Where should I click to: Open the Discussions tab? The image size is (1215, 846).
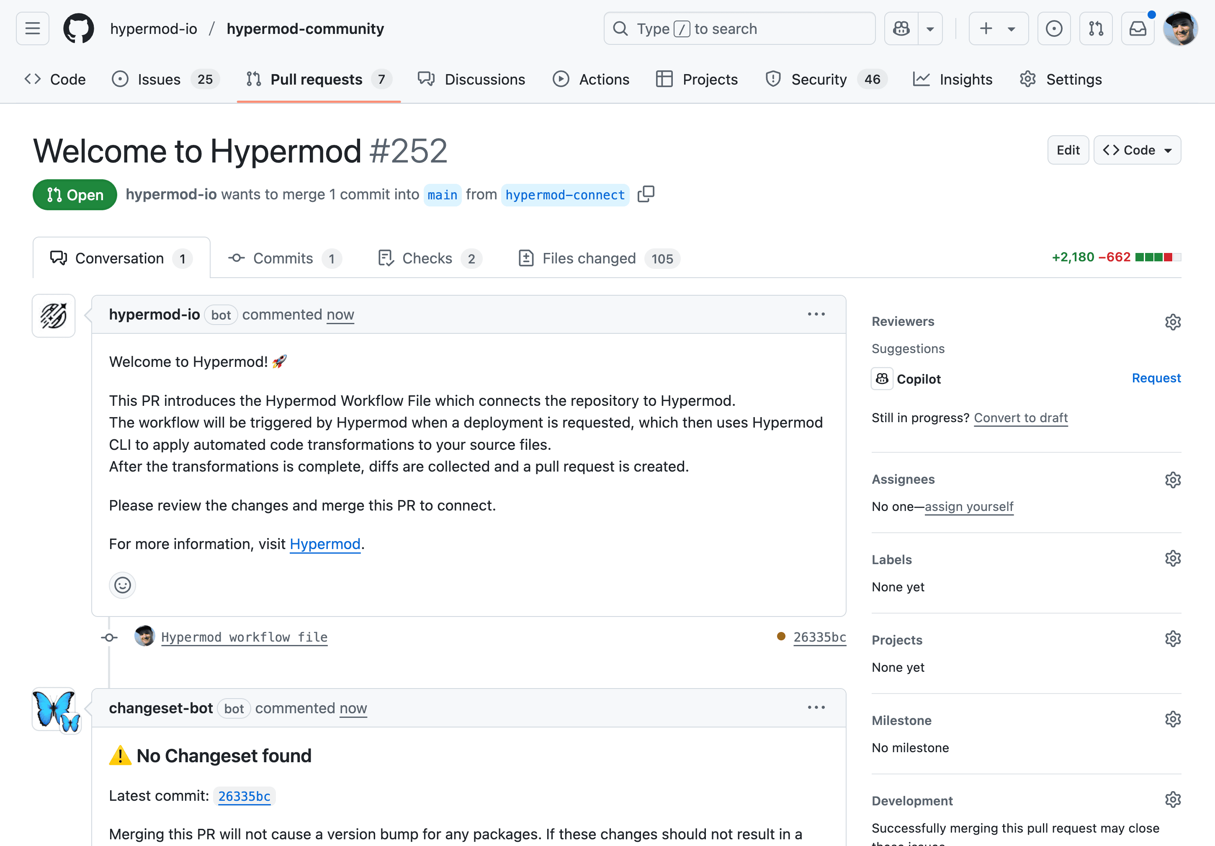click(x=471, y=80)
